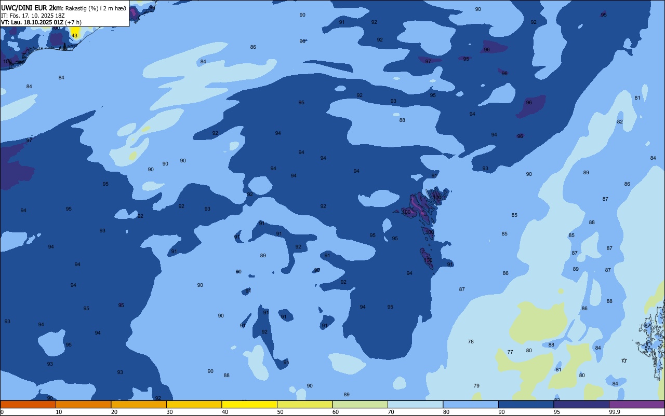Click the '99.9' tick label on color scale

[x=615, y=412]
